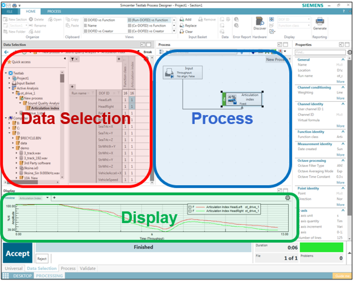The height and width of the screenshot is (281, 354).
Task: Switch to the Validate tab
Action: click(x=87, y=268)
